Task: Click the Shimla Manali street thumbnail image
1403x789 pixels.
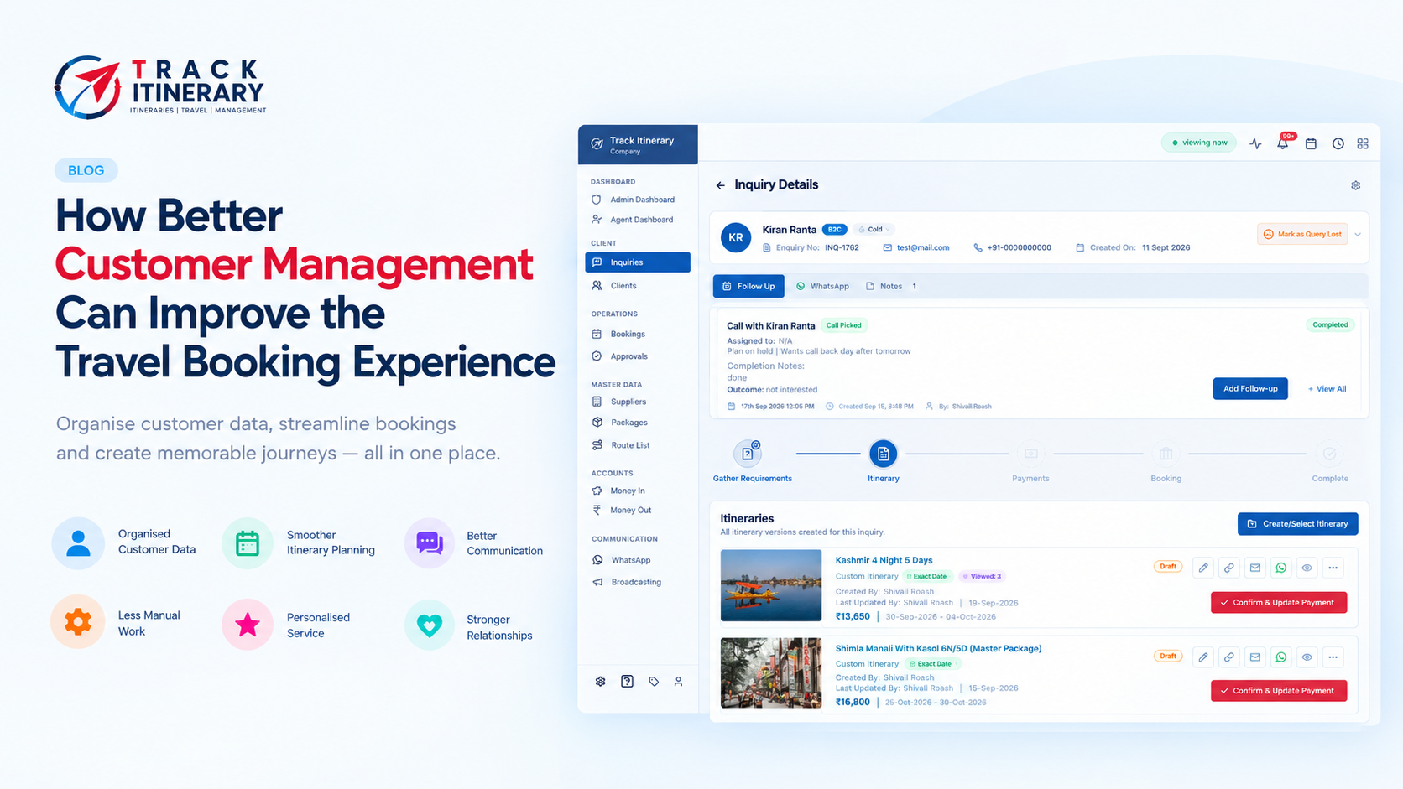Action: (x=771, y=673)
